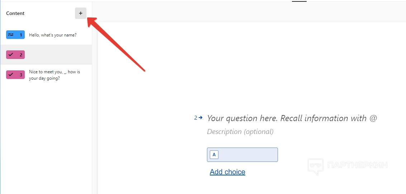Screen dimensions: 406x194
Task: Click the short text icon on question 1
Action: 11,35
